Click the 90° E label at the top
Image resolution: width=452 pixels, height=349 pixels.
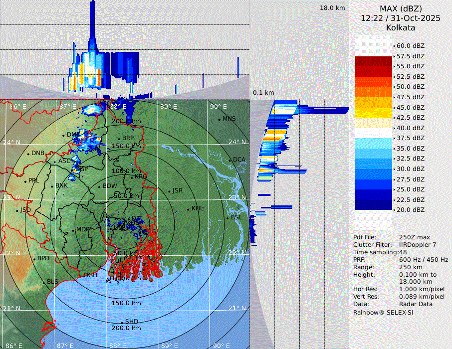point(218,107)
